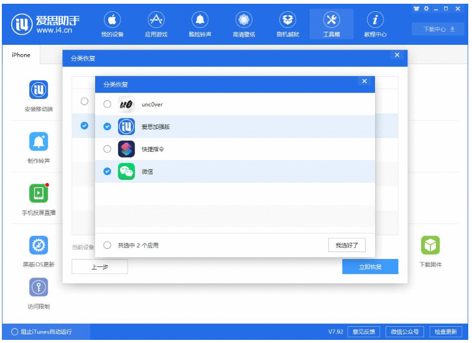
Task: Uncheck the 爱思加强版 app checkbox
Action: [108, 127]
